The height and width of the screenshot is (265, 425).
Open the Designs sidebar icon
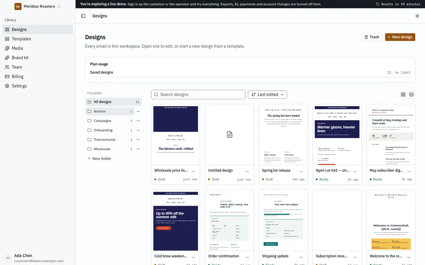[x=7, y=30]
